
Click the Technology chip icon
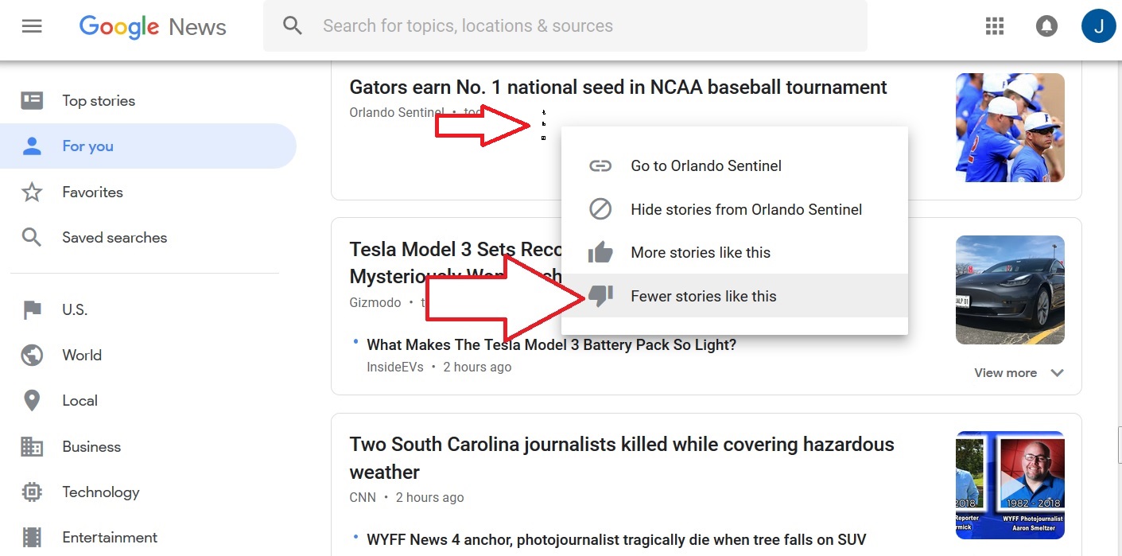[32, 492]
